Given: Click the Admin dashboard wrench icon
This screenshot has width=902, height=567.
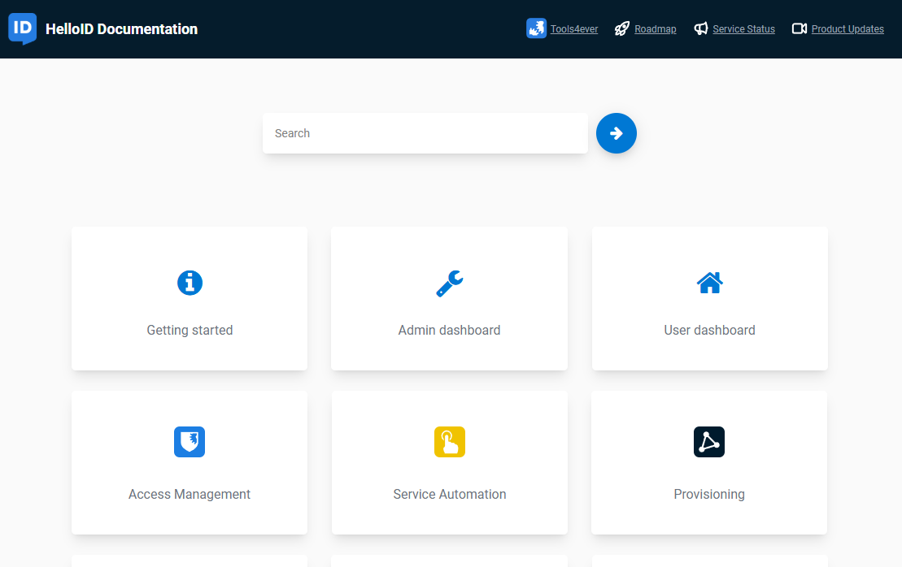Looking at the screenshot, I should point(449,283).
